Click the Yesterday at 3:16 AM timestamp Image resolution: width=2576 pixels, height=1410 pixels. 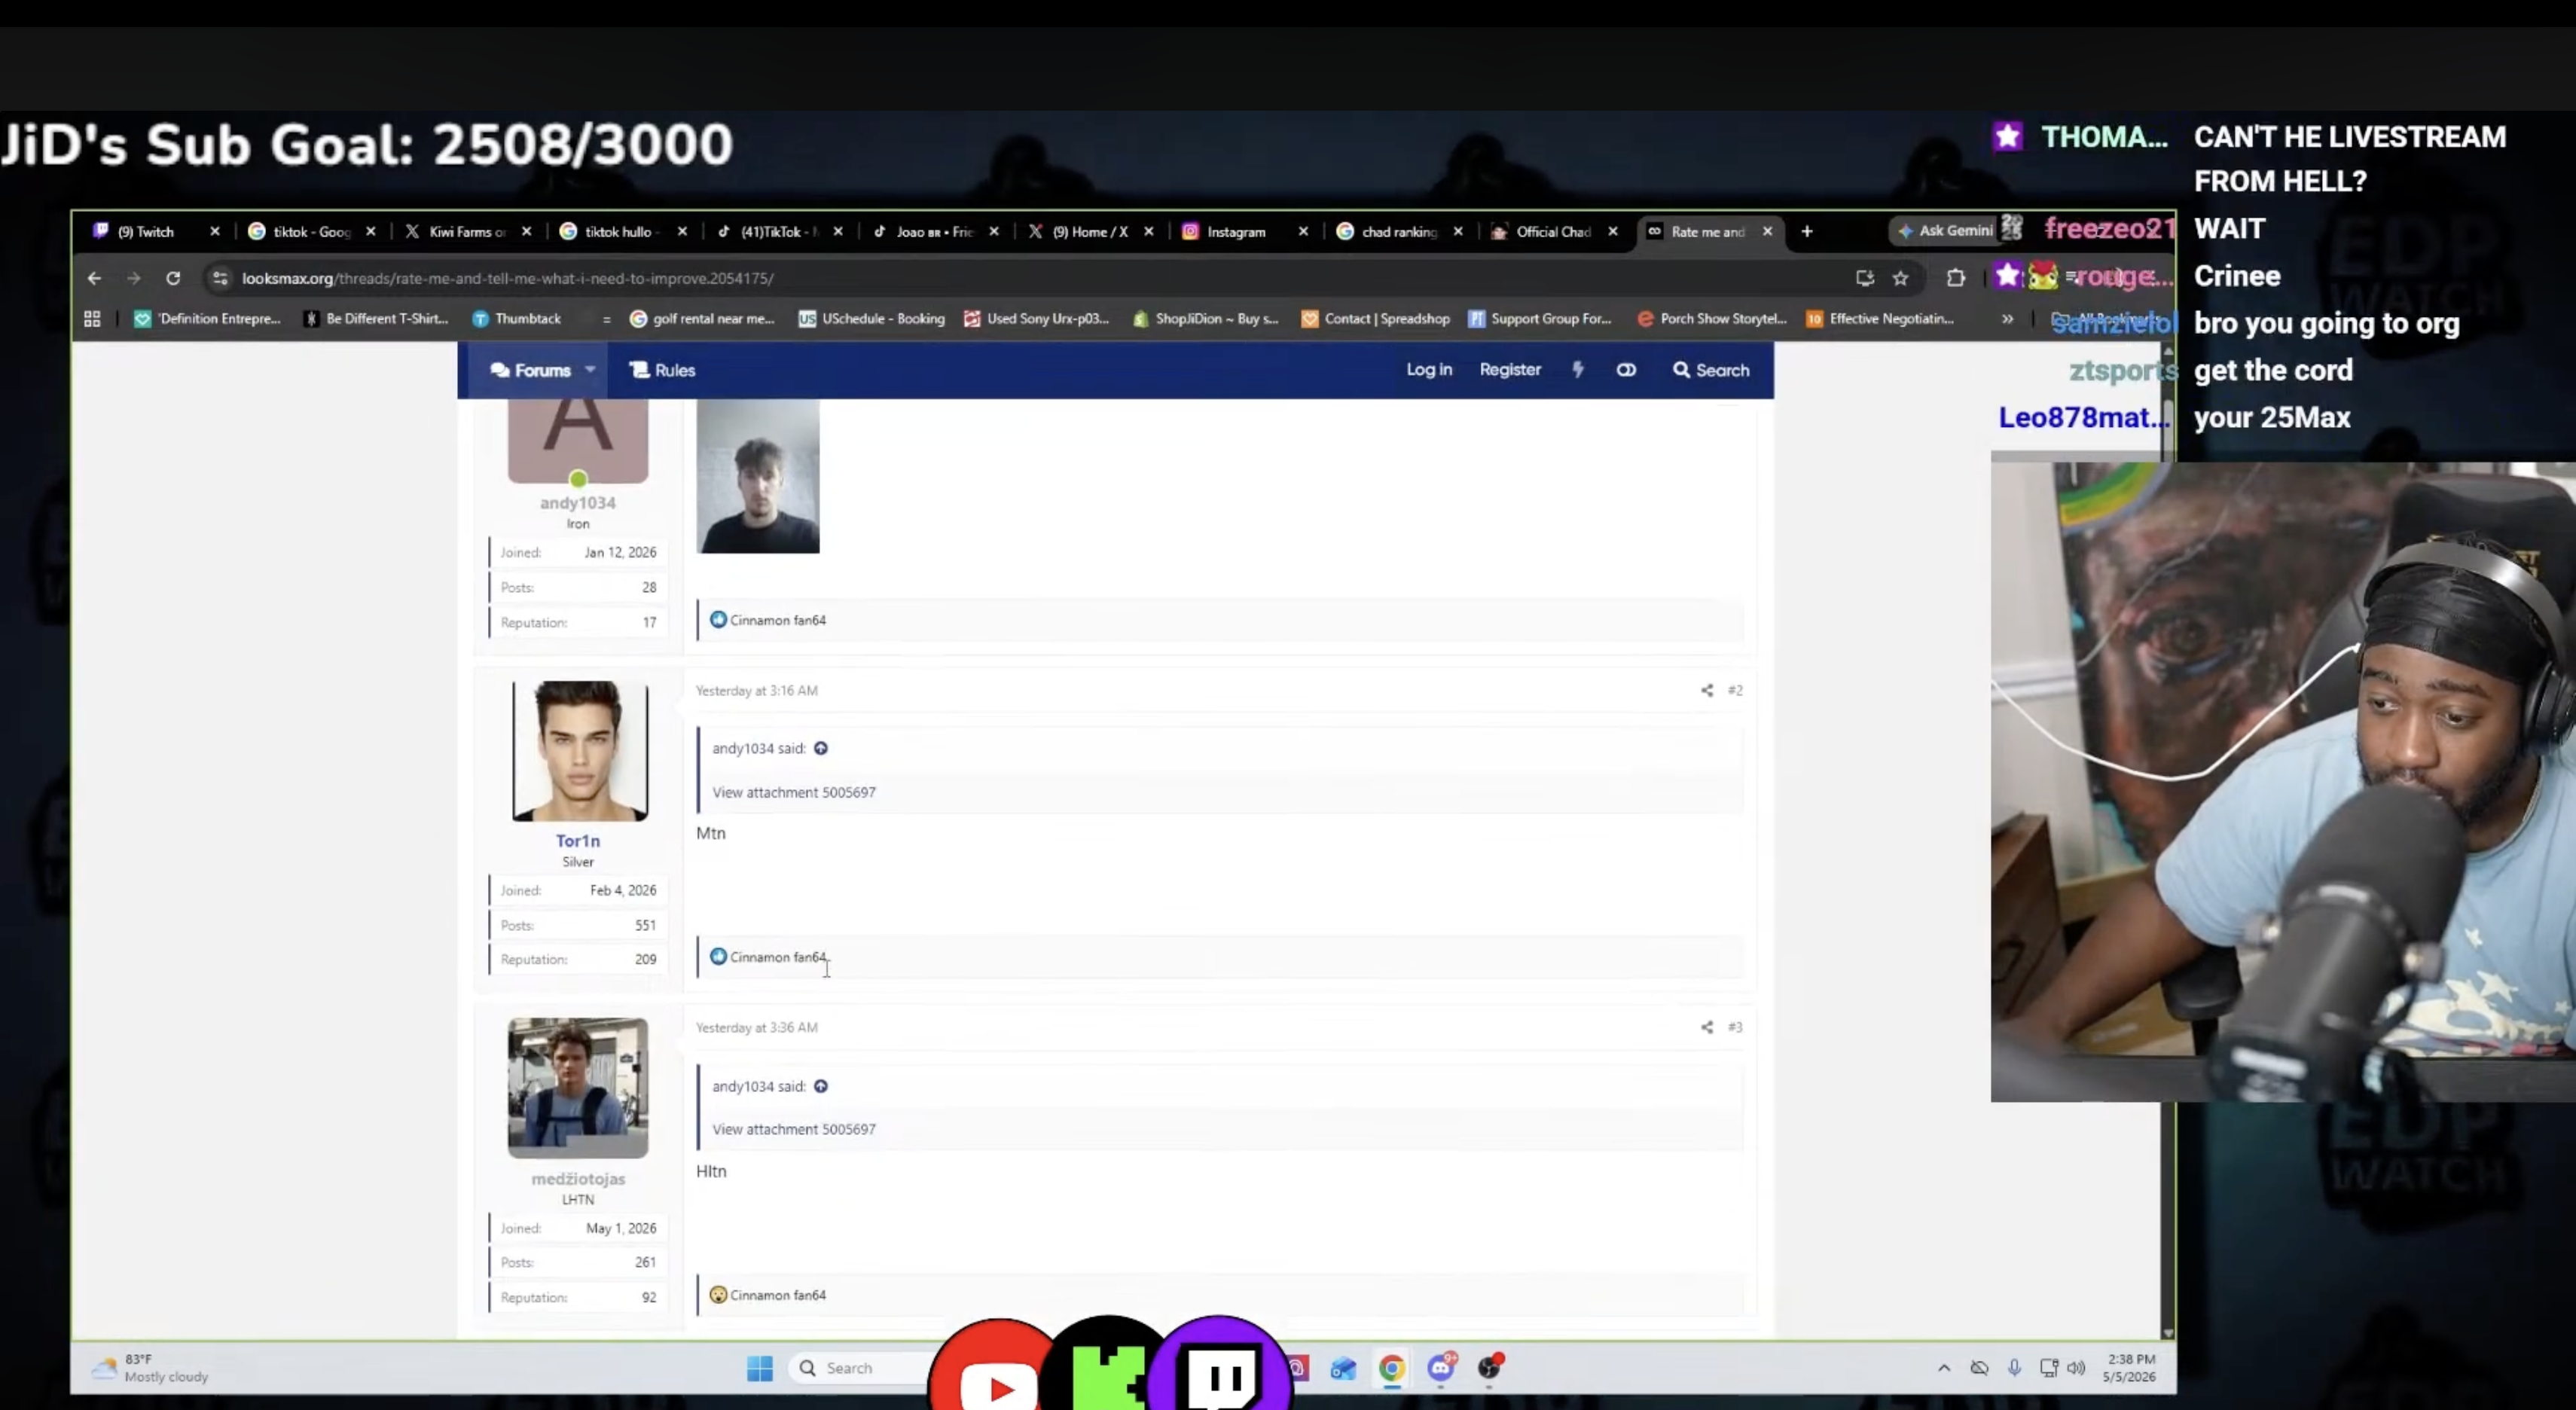click(757, 690)
